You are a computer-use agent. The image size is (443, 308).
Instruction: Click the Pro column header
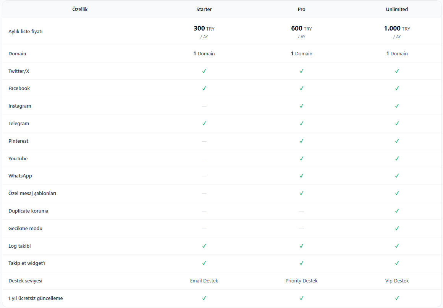pos(301,9)
